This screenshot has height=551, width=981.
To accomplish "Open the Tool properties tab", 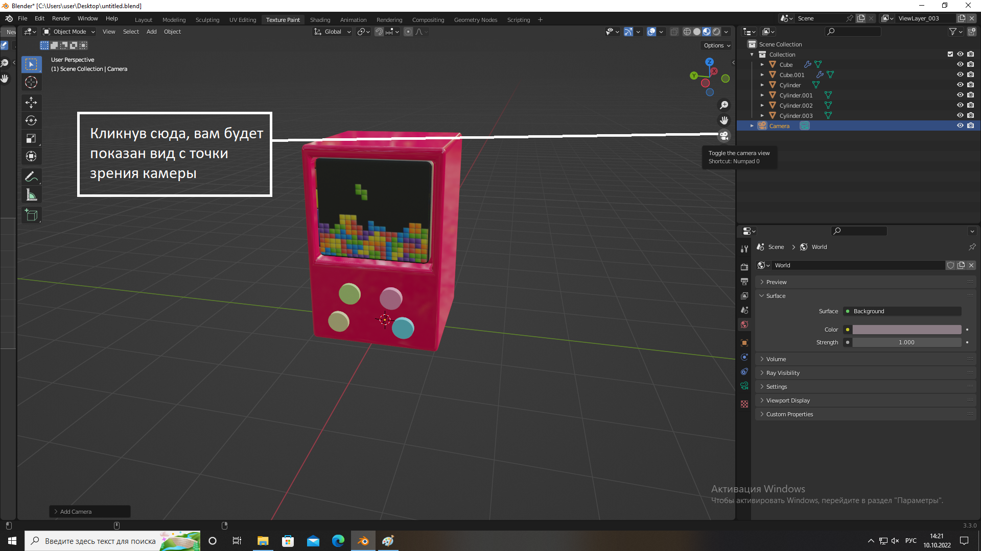I will coord(744,249).
